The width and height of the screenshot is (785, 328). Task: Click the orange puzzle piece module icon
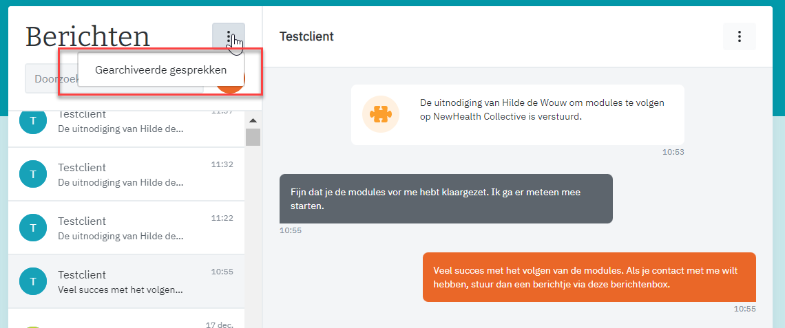tap(381, 115)
